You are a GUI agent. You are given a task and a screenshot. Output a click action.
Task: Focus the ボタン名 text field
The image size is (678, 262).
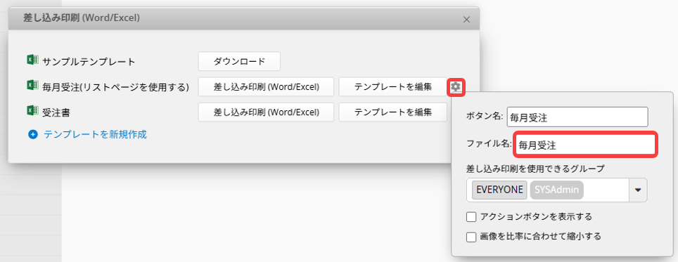[577, 117]
